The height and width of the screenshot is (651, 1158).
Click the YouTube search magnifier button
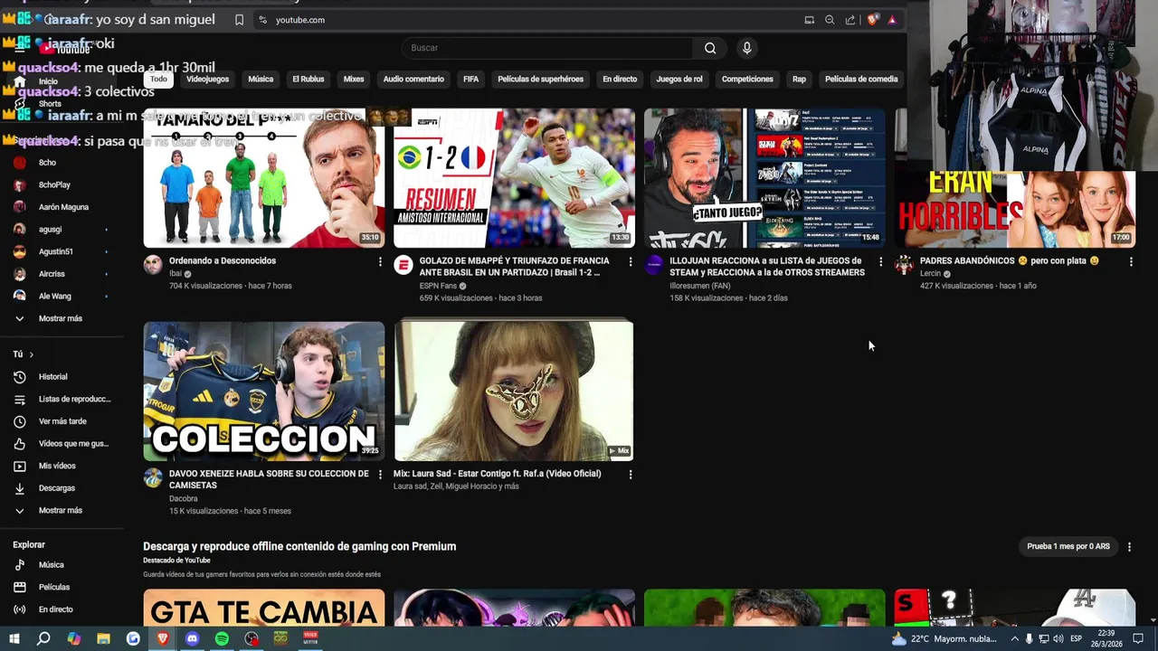coord(710,48)
